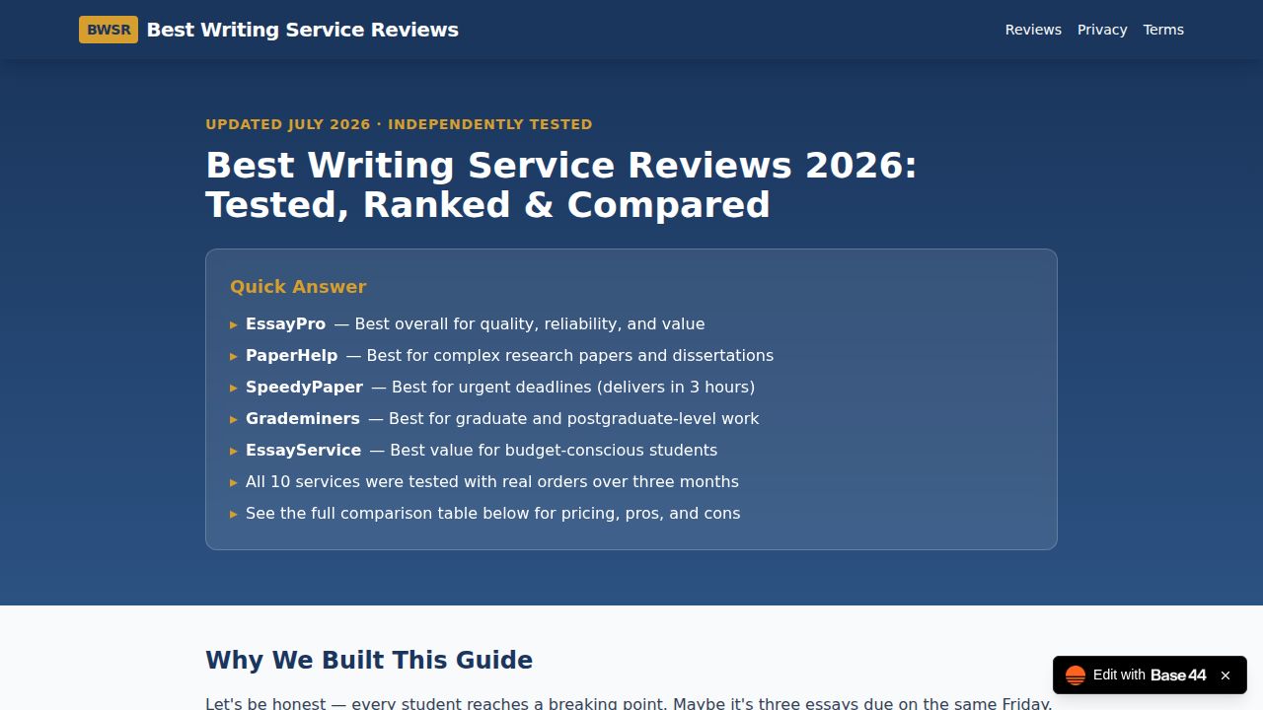The image size is (1263, 710).
Task: Open the Terms nav link
Action: (x=1163, y=30)
